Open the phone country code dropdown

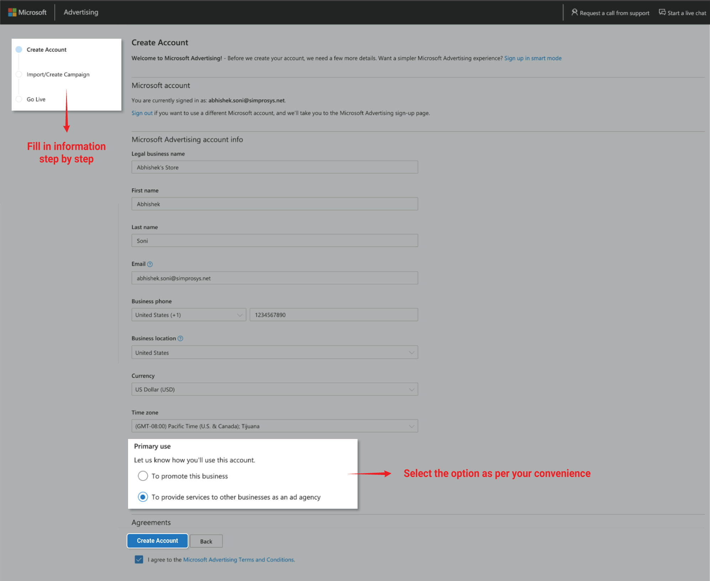coord(189,315)
